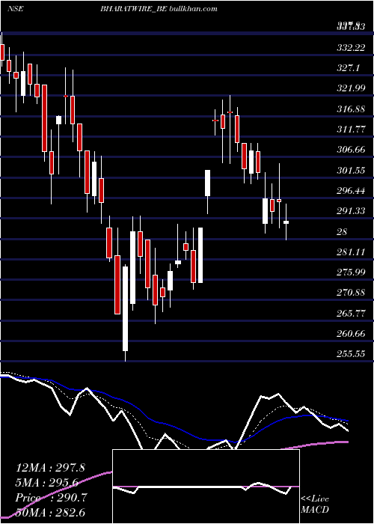The image size is (374, 524).
Task: Click the 327.1 price axis label
Action: pos(349,68)
